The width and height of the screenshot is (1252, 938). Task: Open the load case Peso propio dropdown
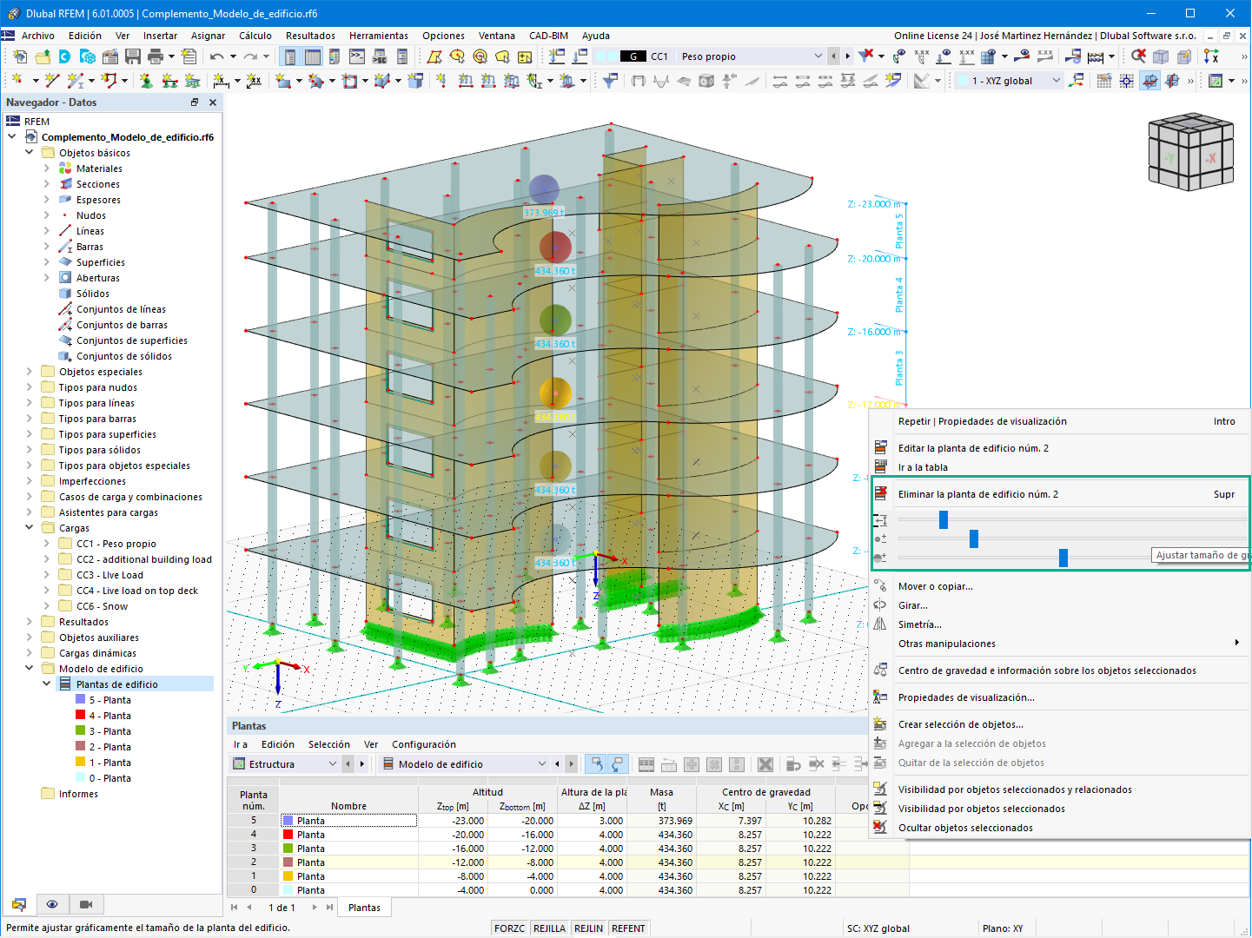tap(818, 56)
